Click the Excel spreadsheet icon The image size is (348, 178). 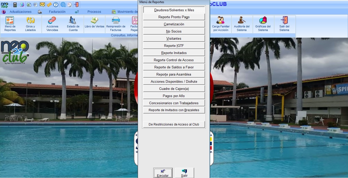29,5
